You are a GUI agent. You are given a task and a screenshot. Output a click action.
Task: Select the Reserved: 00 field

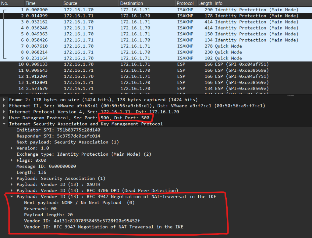coord(40,209)
